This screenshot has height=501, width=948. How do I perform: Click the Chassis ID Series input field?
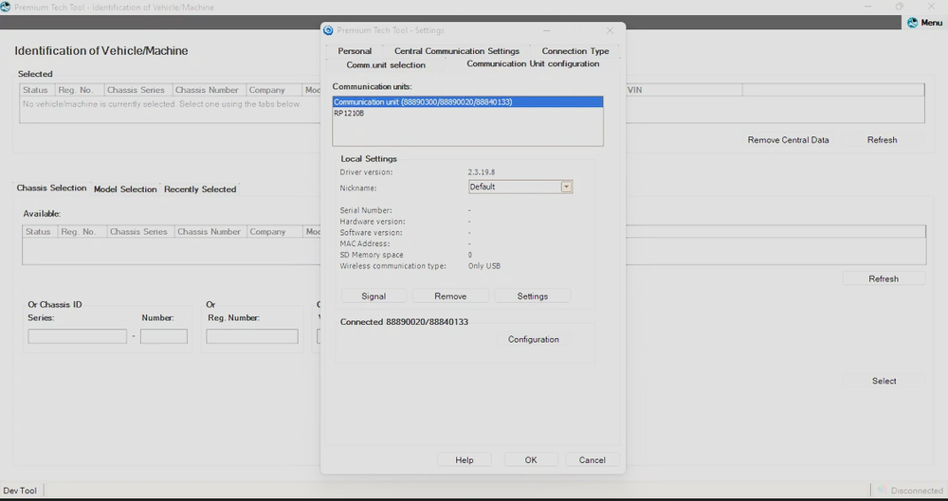[77, 336]
